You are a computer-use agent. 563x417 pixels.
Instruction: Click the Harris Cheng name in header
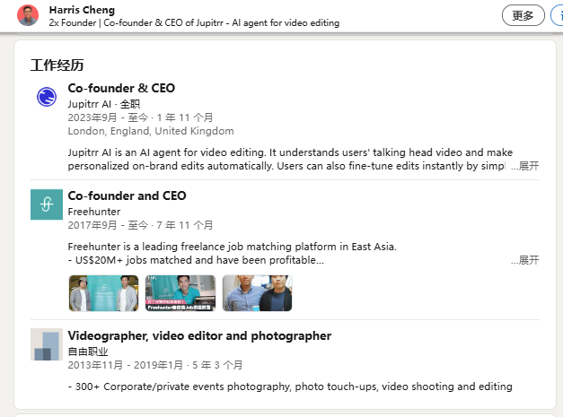[x=82, y=10]
